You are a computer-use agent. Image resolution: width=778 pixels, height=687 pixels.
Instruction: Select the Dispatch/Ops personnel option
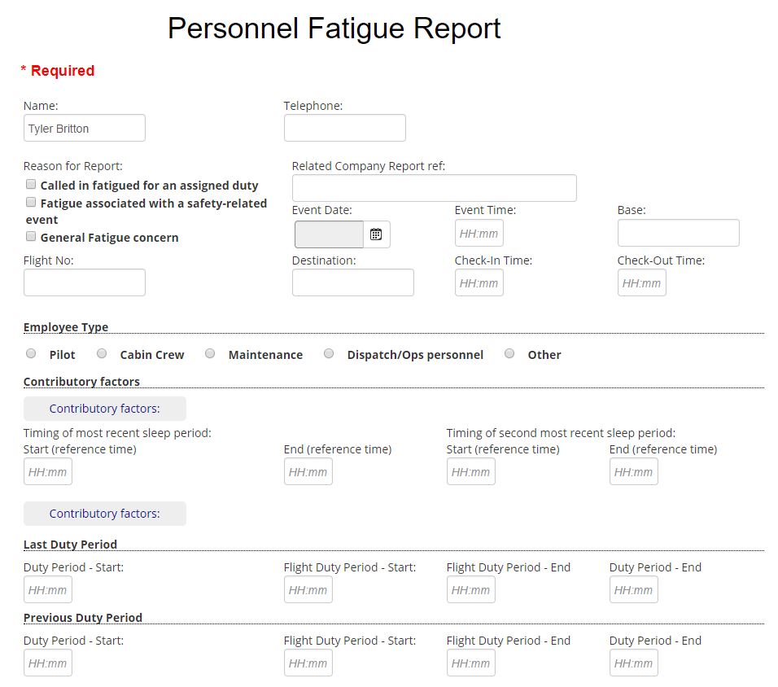(x=328, y=352)
